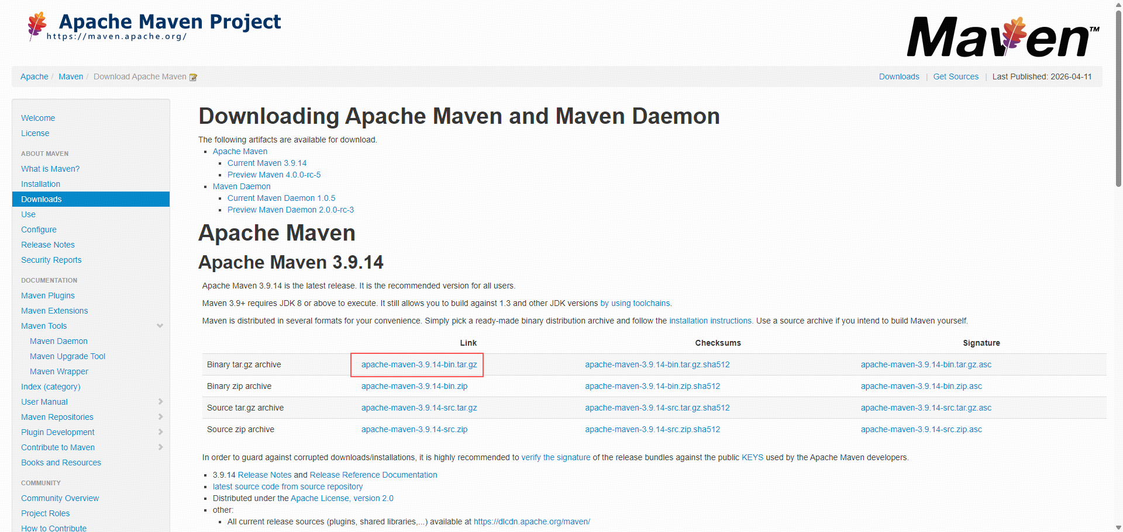Image resolution: width=1123 pixels, height=532 pixels.
Task: Click the Apache Maven contents link
Action: coord(240,151)
